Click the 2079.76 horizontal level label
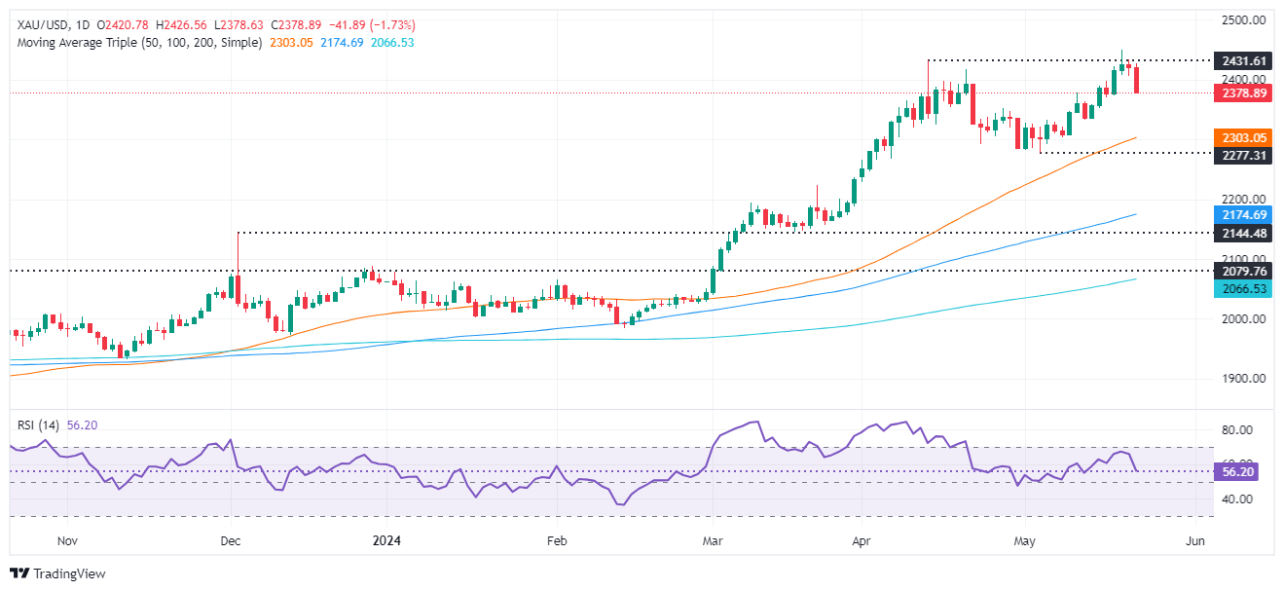This screenshot has width=1284, height=591. 1239,272
